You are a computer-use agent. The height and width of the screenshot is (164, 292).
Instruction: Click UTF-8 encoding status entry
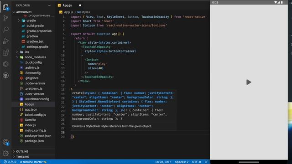pyautogui.click(x=196, y=162)
